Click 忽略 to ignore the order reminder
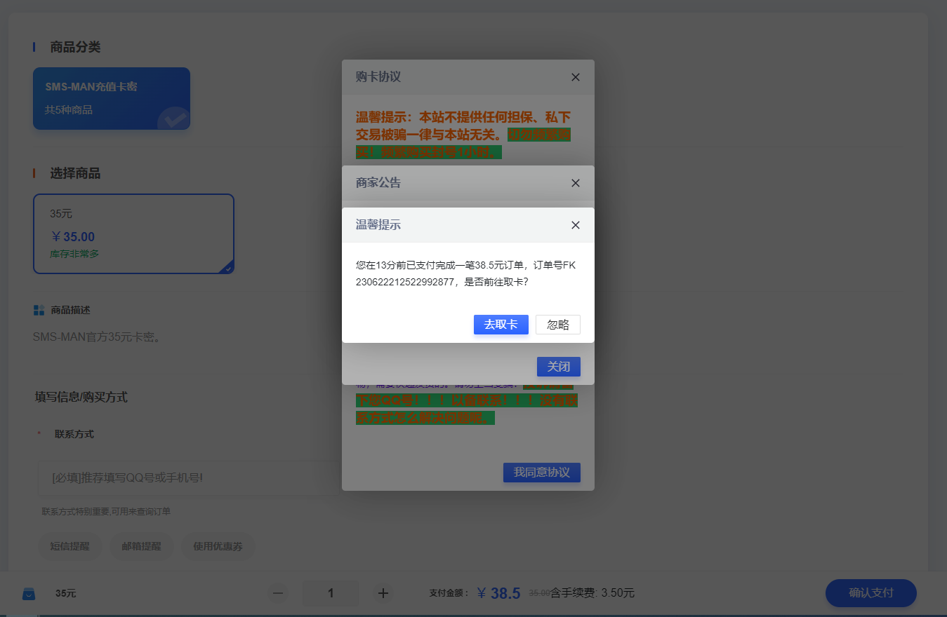 pos(557,324)
